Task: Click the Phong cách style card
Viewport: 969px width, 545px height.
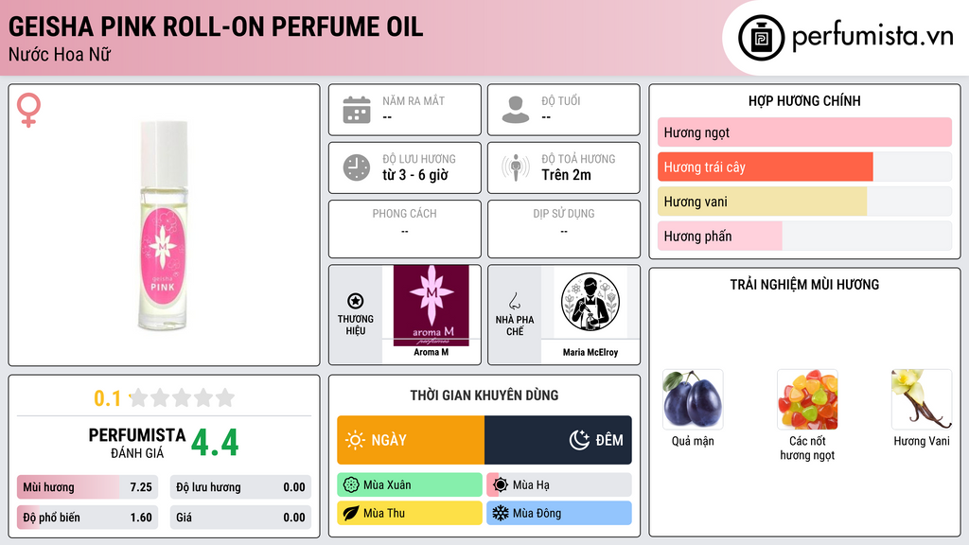Action: pos(405,229)
